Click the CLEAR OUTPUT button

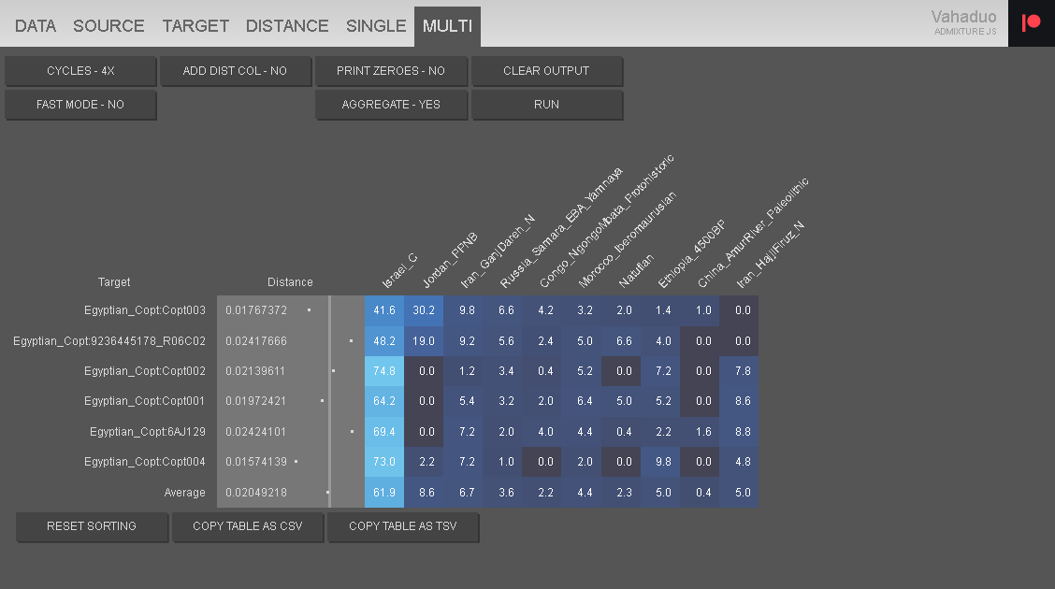tap(546, 71)
